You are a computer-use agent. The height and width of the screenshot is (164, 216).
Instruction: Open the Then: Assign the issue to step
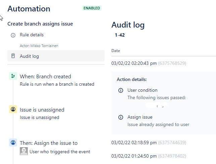(x=49, y=143)
